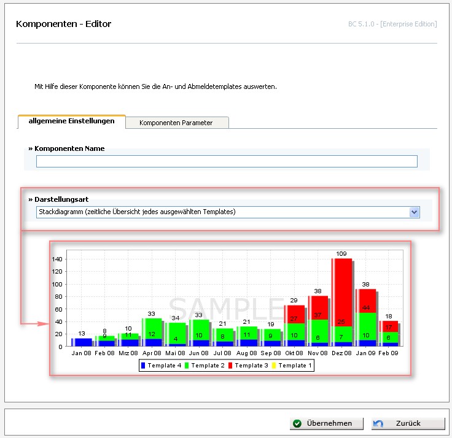Viewport: 452px width, 438px height.
Task: Click the red Template 3 legend swatch
Action: [x=230, y=366]
